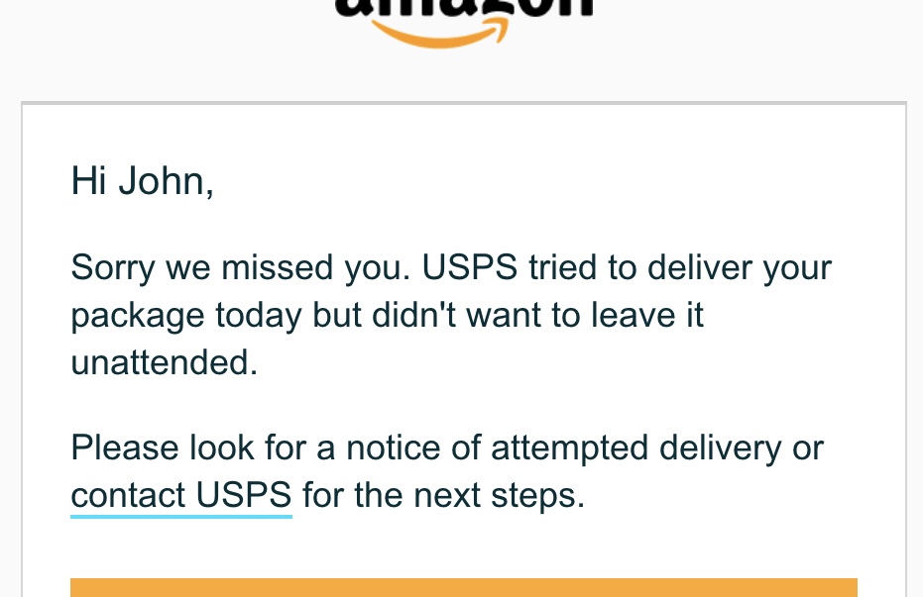Click the words "didn't want to leave it"
The width and height of the screenshot is (923, 597).
(538, 316)
